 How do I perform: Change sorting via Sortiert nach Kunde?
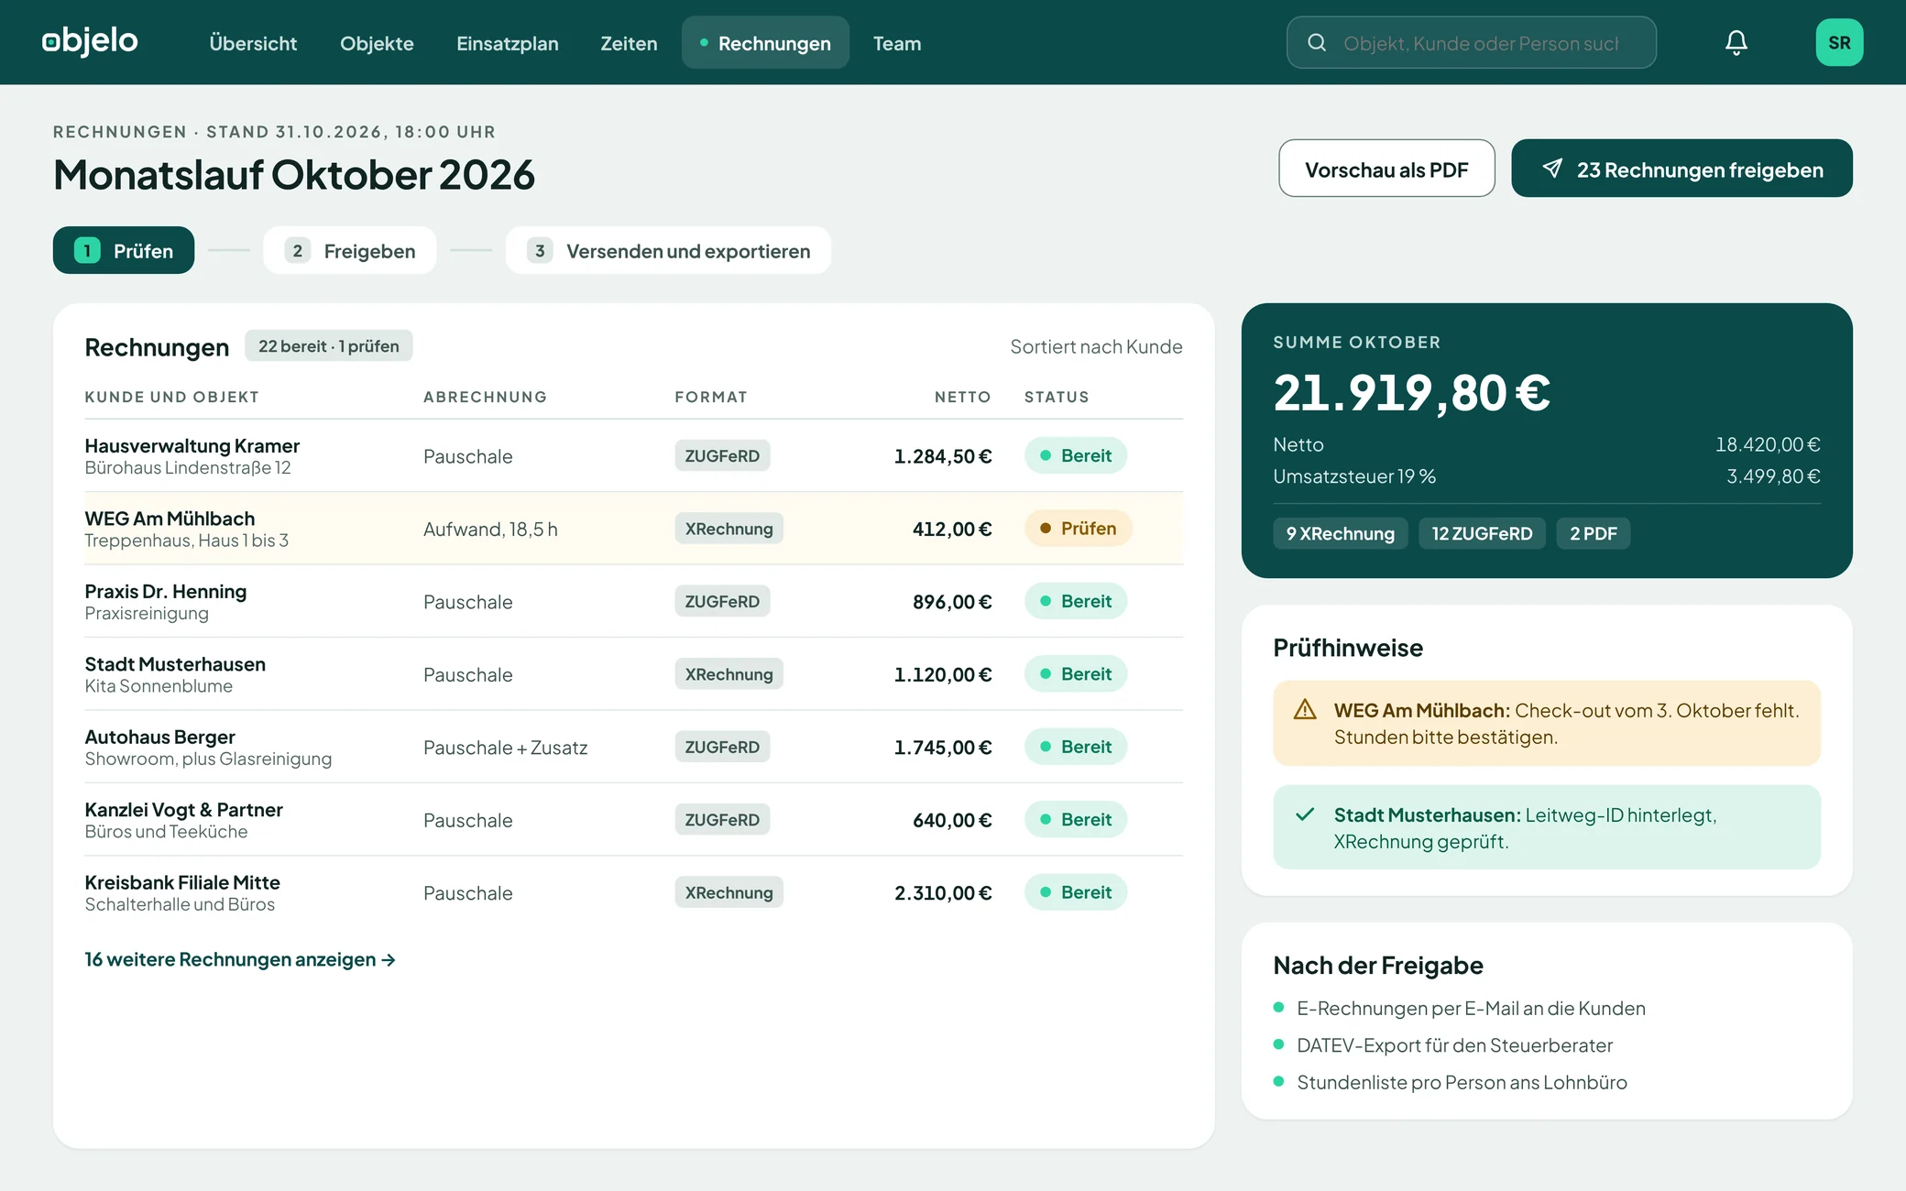(1096, 346)
